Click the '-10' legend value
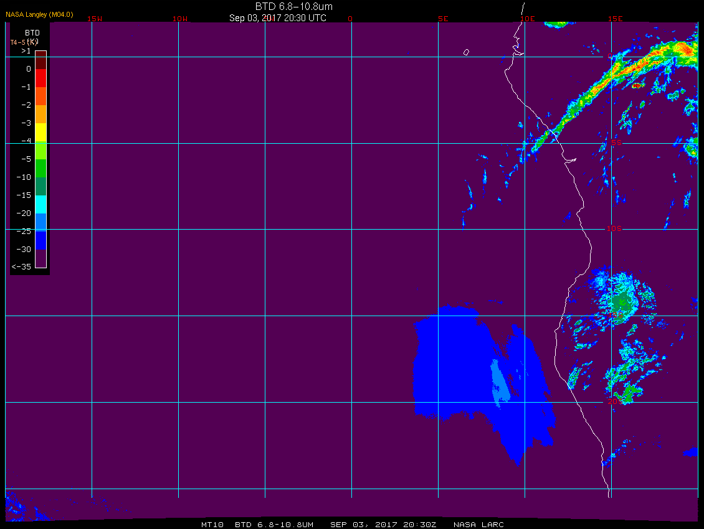This screenshot has width=704, height=529. (24, 177)
